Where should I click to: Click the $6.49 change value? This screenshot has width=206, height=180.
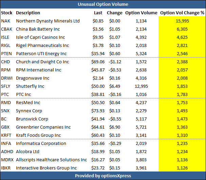click(x=115, y=86)
